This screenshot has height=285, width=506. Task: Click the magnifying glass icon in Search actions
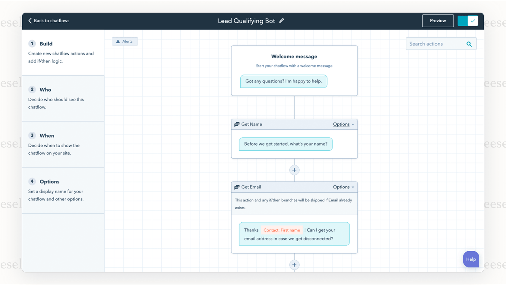[469, 44]
